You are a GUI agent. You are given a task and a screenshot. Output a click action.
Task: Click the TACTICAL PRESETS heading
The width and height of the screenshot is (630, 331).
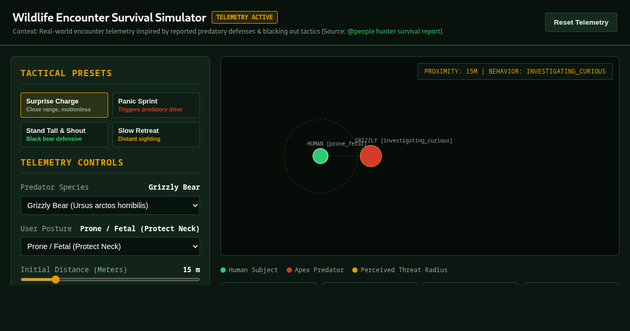(66, 73)
